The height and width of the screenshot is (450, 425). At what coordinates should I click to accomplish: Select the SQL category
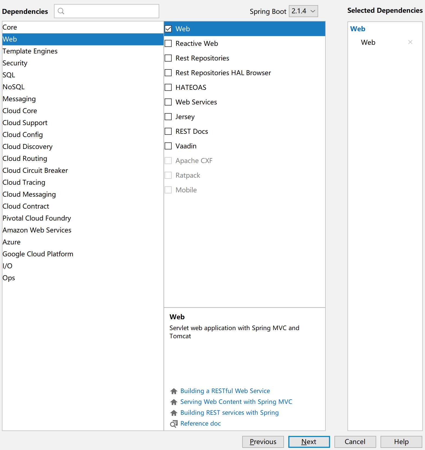83,75
